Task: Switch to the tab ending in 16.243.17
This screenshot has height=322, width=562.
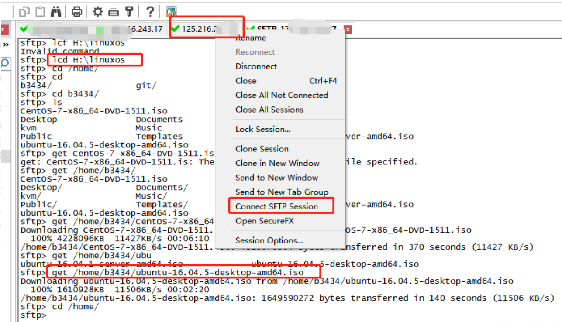Action: coord(92,29)
